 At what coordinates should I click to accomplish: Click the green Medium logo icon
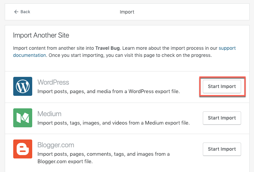23,118
